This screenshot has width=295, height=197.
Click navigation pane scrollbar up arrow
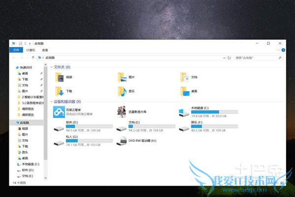(x=45, y=65)
